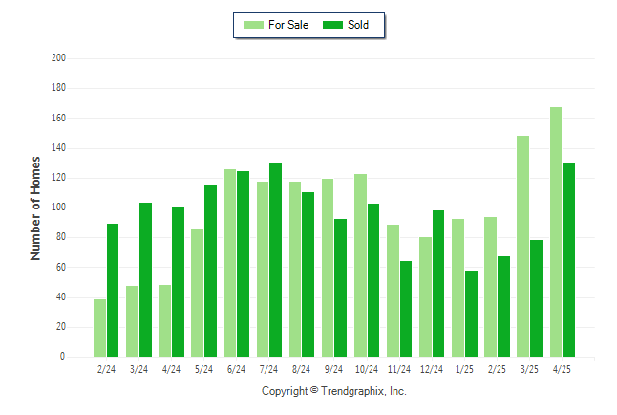Image resolution: width=617 pixels, height=415 pixels.
Task: Click the 2/24 For Sale bar
Action: pyautogui.click(x=100, y=328)
